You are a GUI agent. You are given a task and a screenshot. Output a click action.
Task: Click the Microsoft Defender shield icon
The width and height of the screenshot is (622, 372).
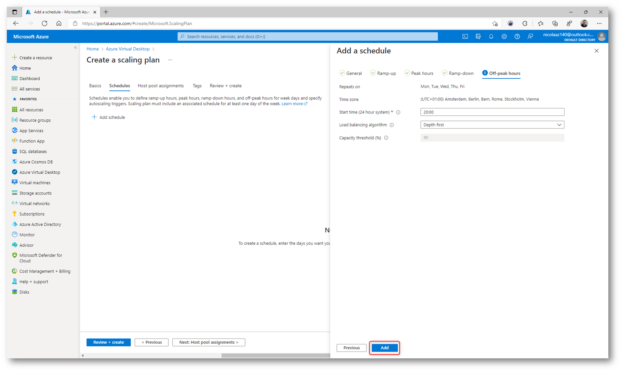[14, 255]
